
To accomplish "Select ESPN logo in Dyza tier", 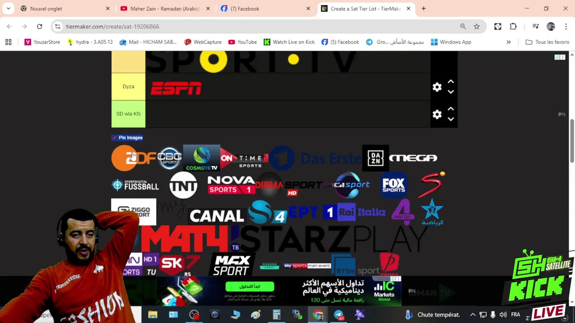I will (x=176, y=88).
